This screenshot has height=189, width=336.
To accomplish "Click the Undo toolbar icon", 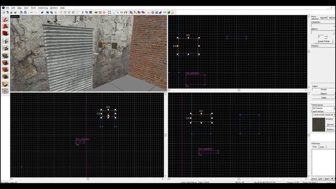I will coord(31,13).
